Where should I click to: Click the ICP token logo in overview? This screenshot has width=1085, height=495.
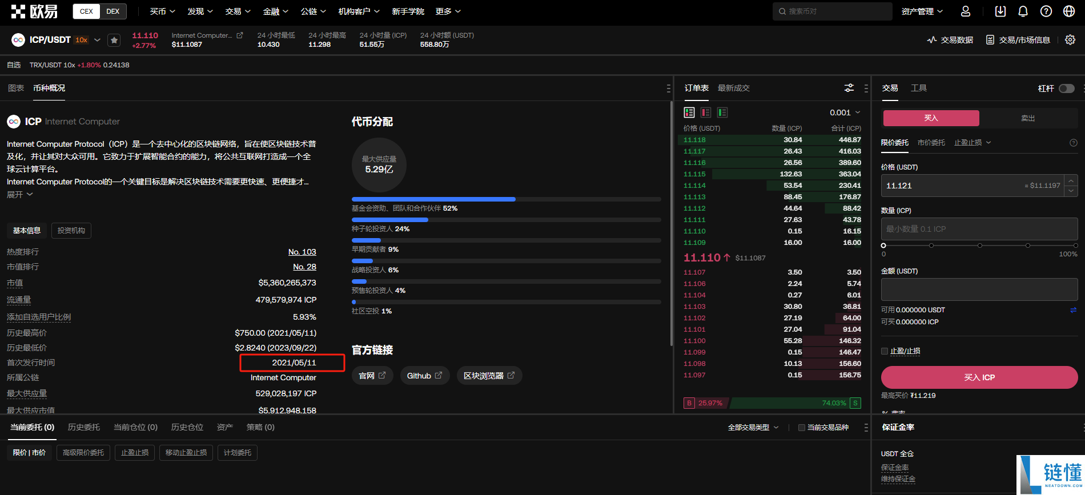pos(14,122)
